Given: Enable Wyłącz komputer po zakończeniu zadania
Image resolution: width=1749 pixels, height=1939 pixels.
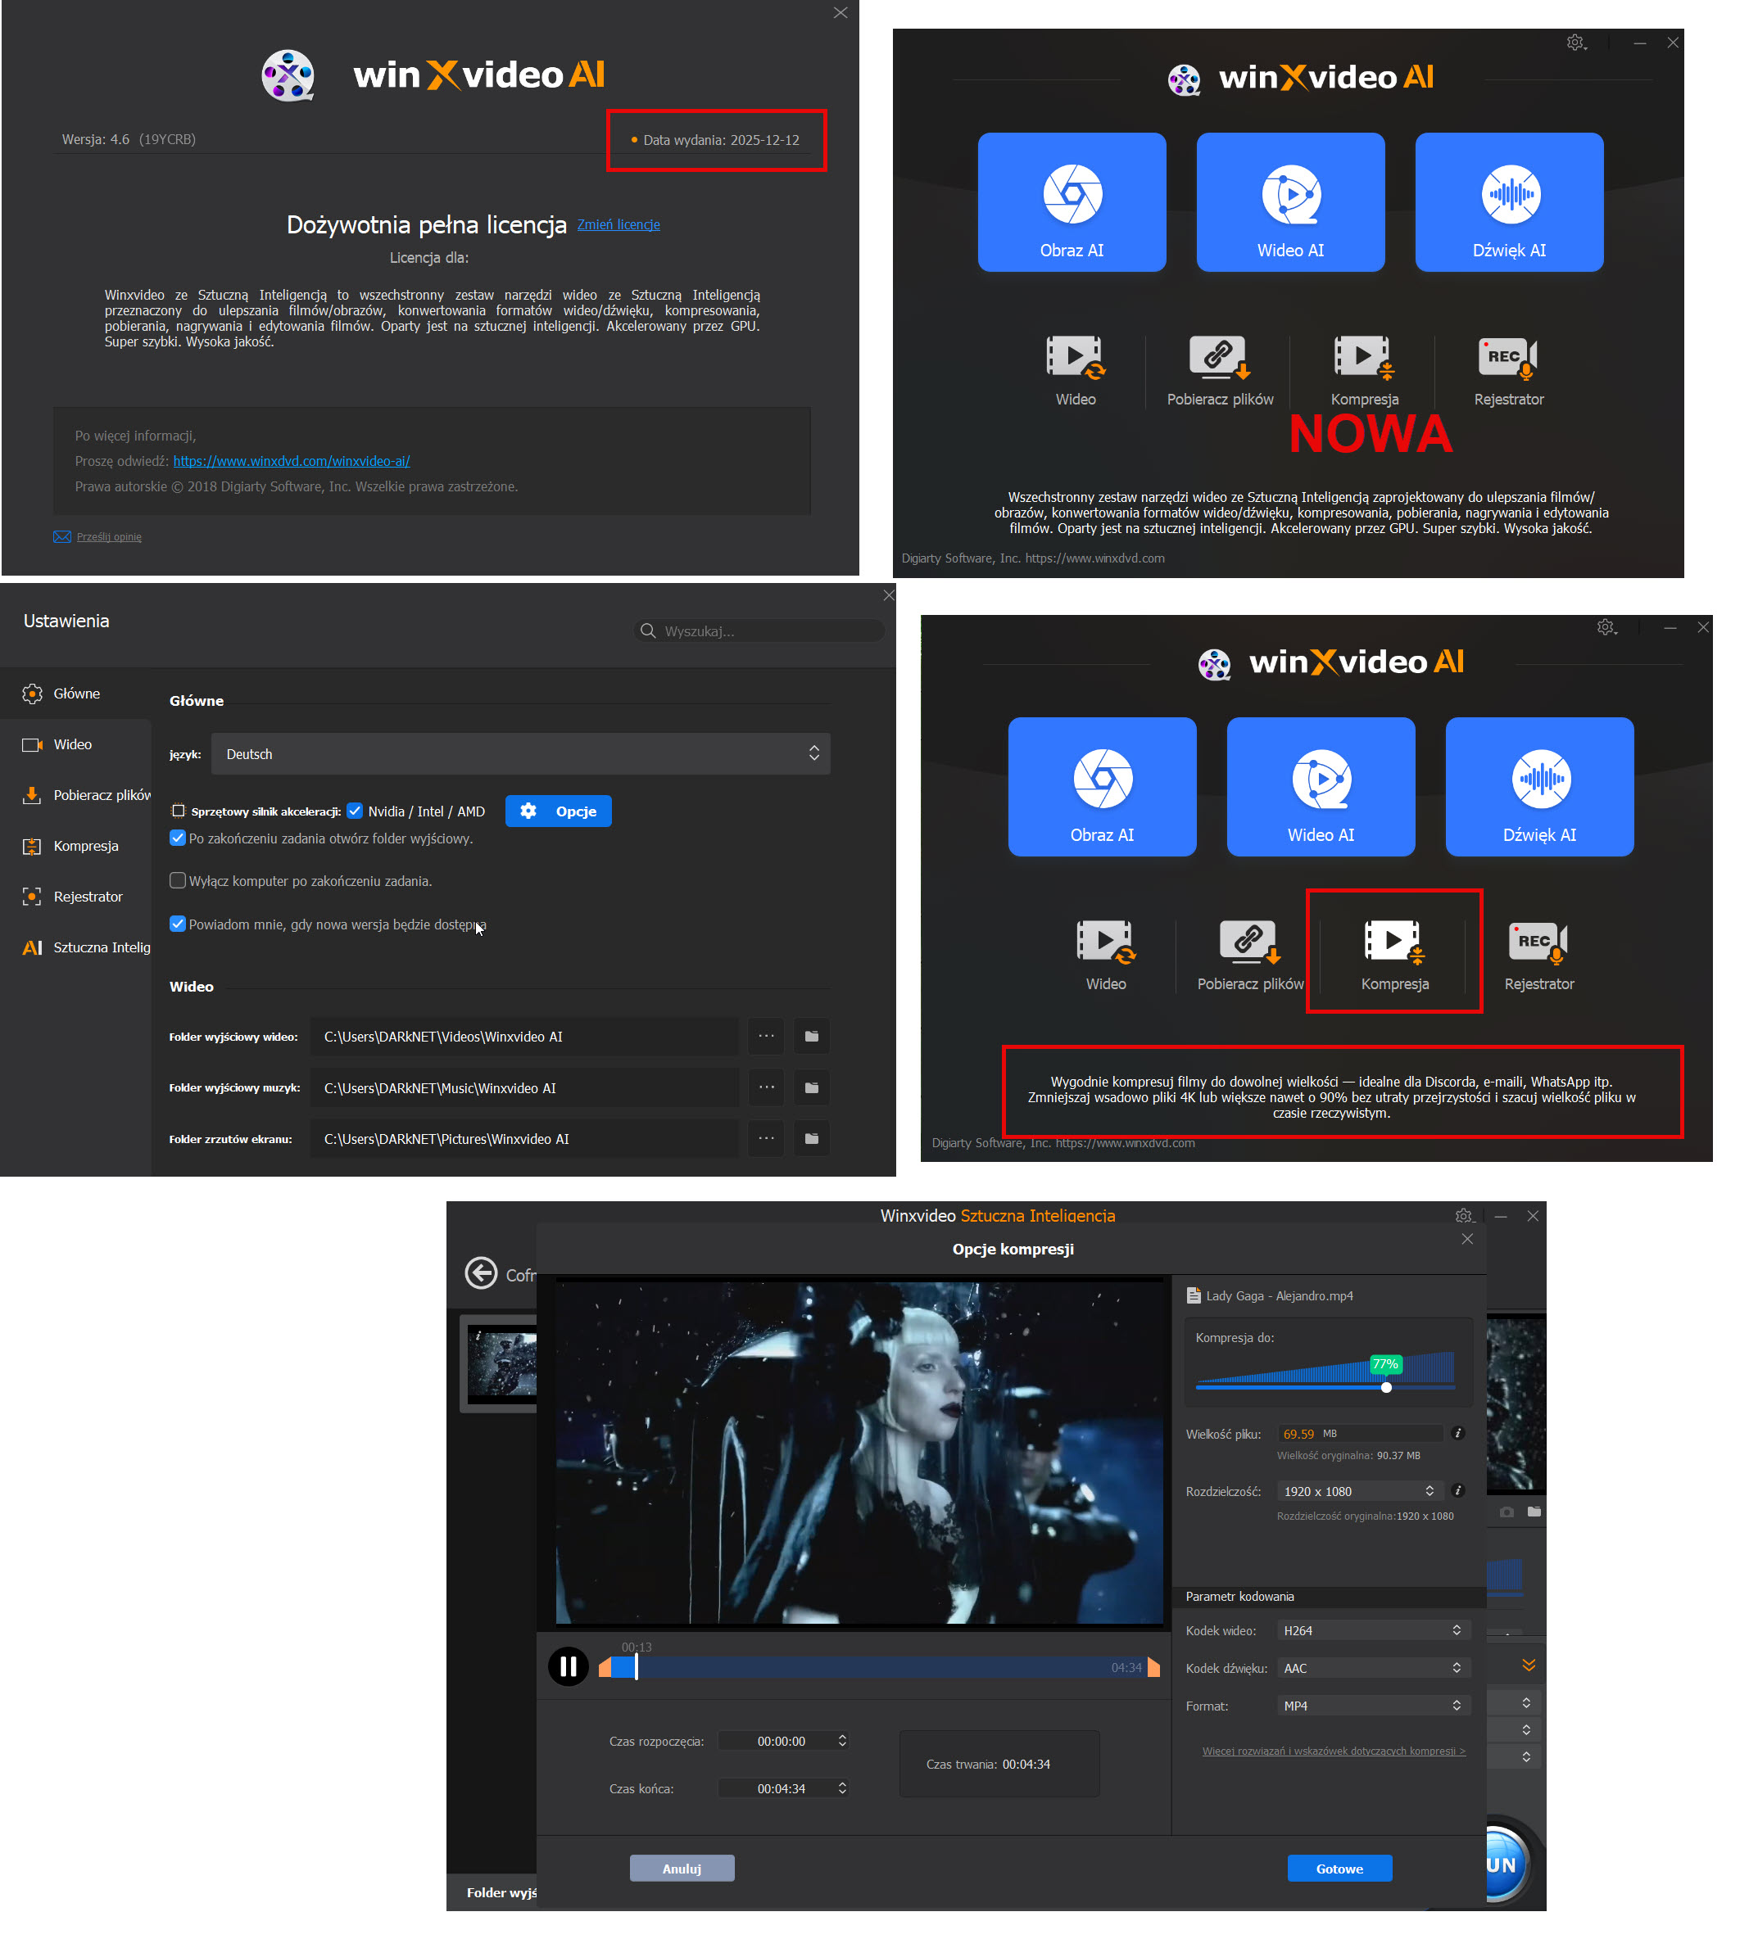Looking at the screenshot, I should click(x=178, y=881).
